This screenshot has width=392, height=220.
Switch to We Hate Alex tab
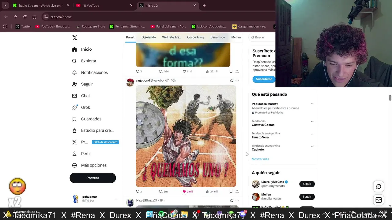pos(171,37)
